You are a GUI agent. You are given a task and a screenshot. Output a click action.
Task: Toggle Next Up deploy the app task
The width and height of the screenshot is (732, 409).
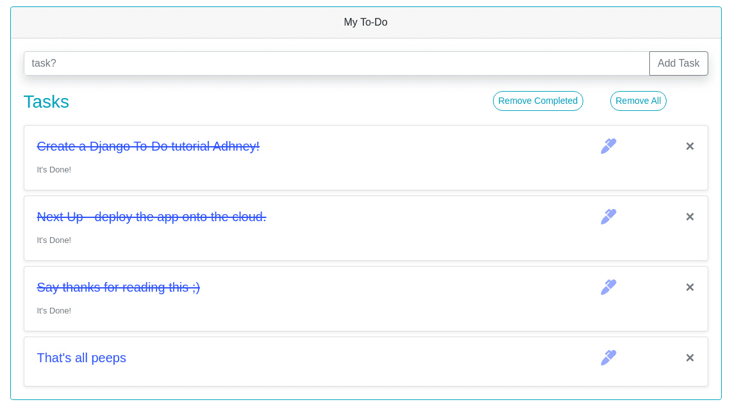coord(151,217)
